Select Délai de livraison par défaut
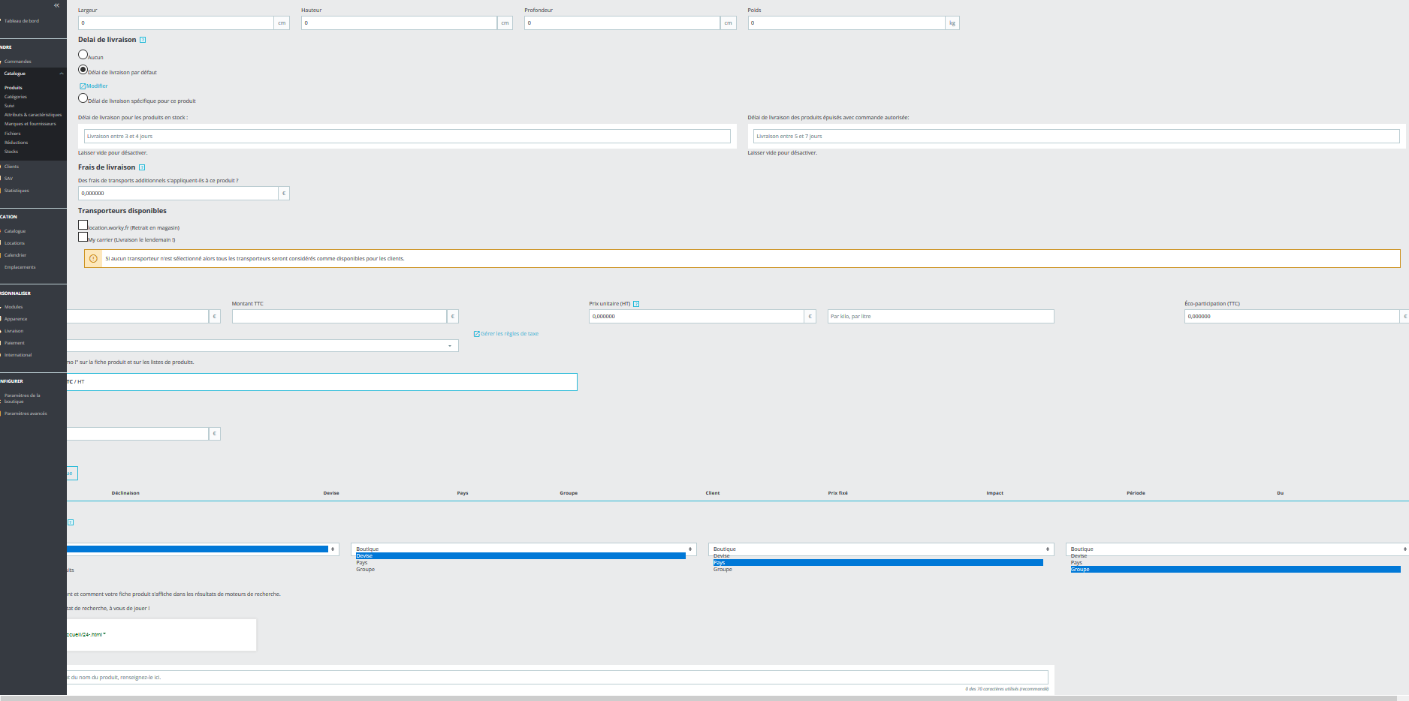 point(83,70)
